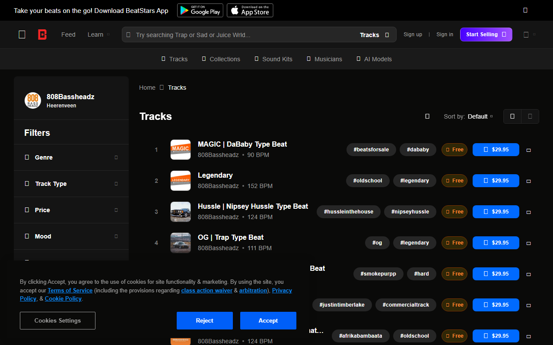Go to the Collections tab
The width and height of the screenshot is (553, 345).
[221, 59]
